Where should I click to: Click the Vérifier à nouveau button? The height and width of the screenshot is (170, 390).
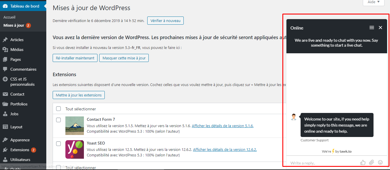[165, 21]
